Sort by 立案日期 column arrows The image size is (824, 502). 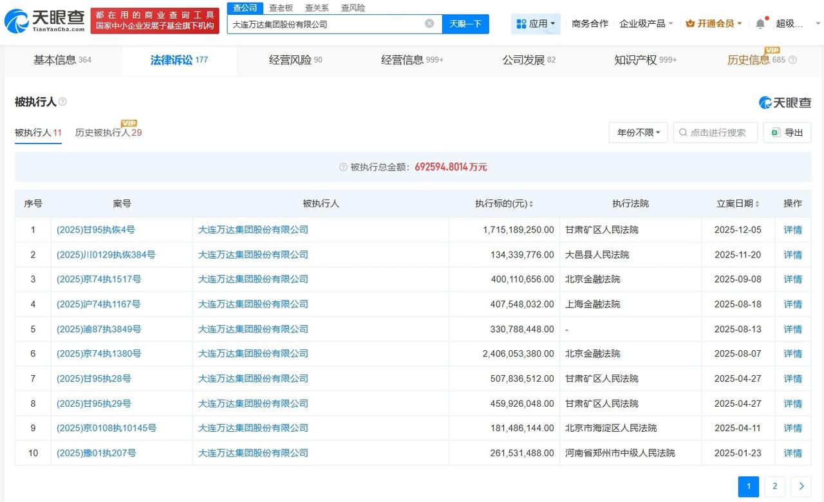tap(757, 204)
